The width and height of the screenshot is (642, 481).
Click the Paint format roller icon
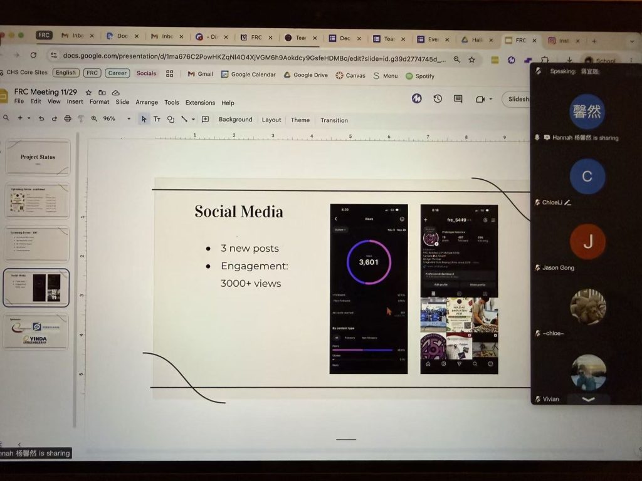pyautogui.click(x=81, y=118)
